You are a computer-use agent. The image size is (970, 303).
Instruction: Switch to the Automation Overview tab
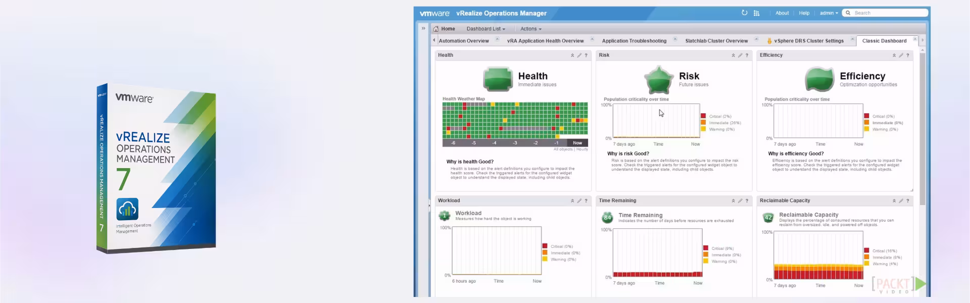coord(463,41)
